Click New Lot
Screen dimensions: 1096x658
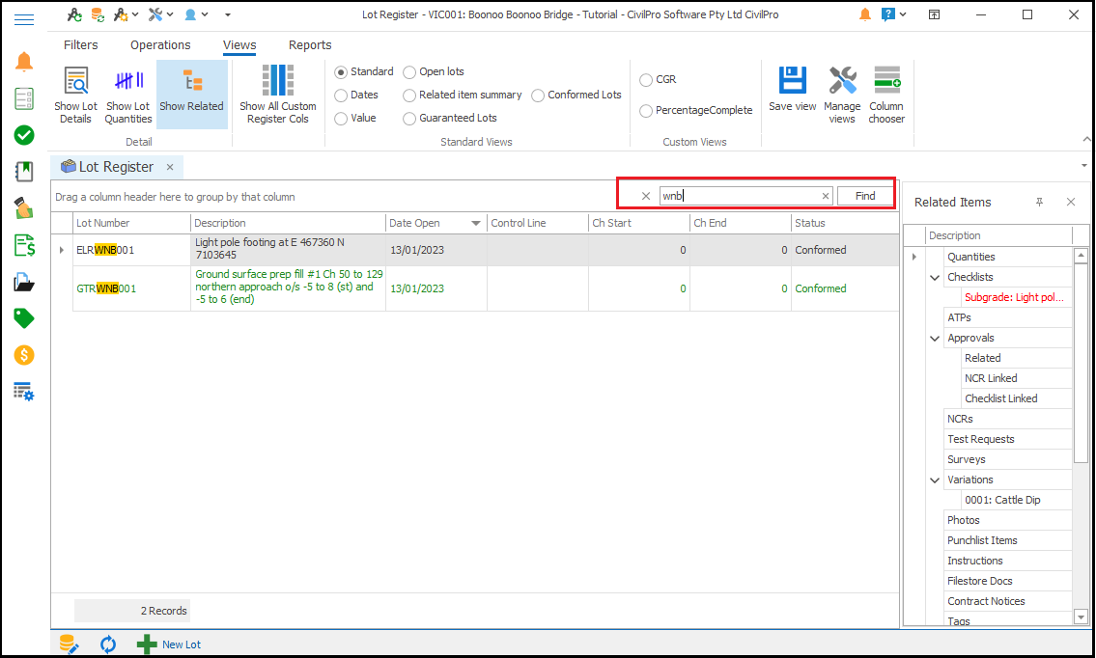pos(168,644)
